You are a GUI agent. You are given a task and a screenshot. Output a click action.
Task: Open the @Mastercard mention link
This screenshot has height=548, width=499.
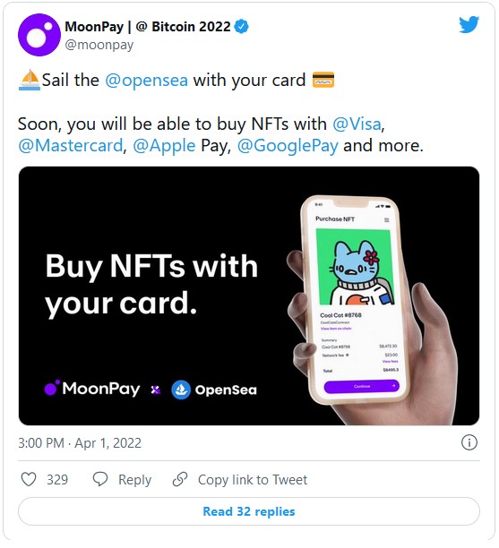(71, 146)
